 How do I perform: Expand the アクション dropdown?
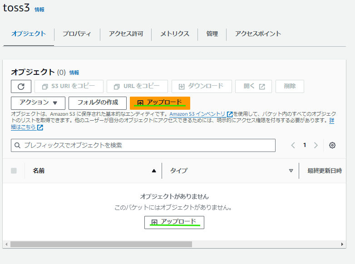pos(38,103)
